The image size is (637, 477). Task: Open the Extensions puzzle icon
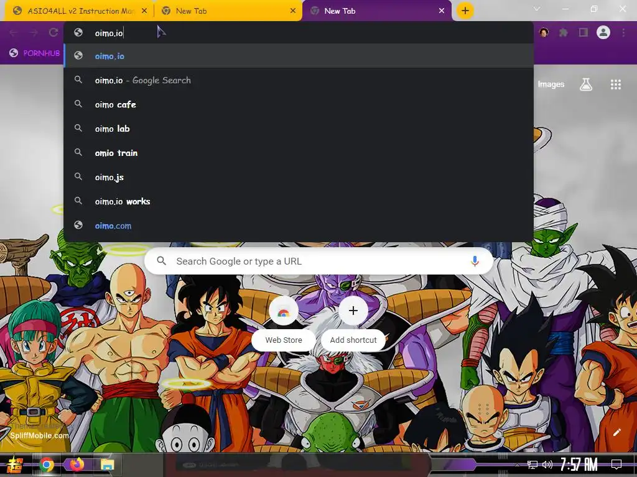coord(564,32)
